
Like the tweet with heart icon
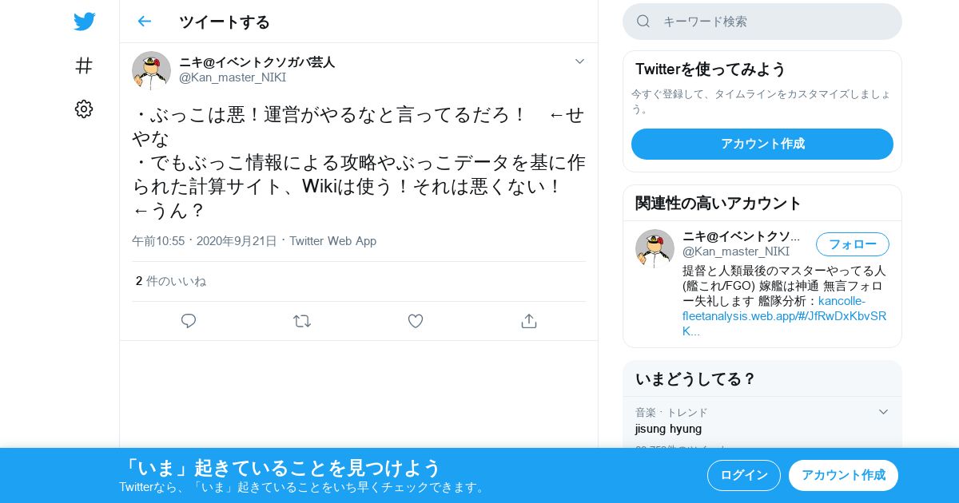[x=416, y=321]
